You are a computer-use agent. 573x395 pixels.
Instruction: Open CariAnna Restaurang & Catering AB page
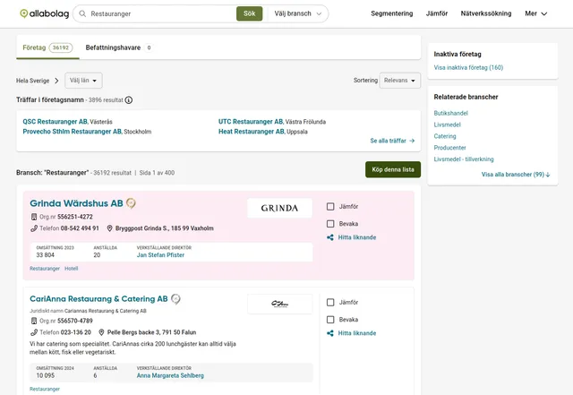(98, 299)
